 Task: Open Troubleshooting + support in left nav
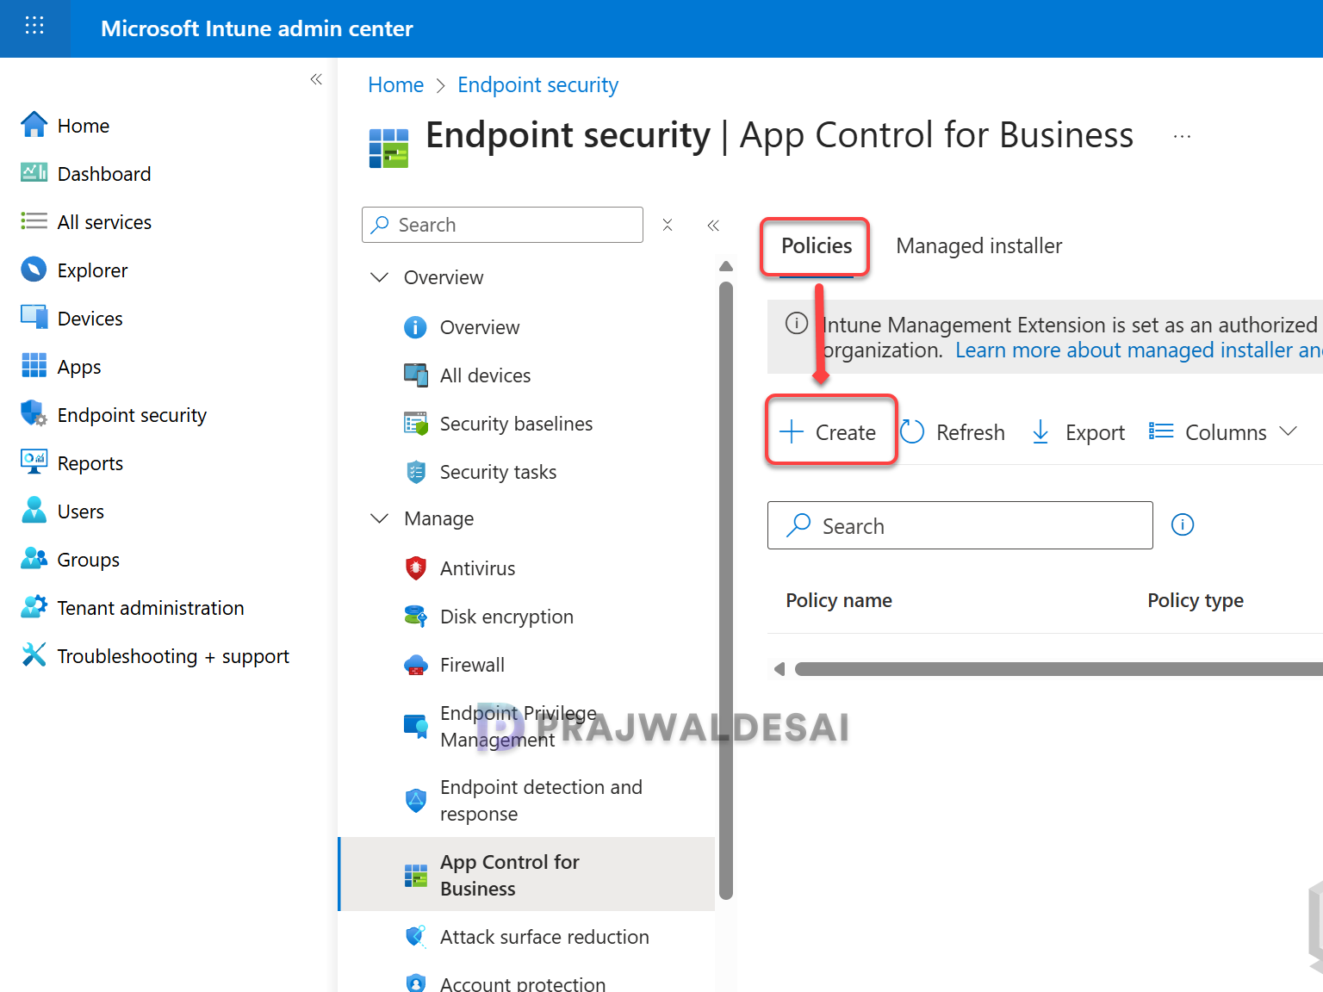(173, 656)
